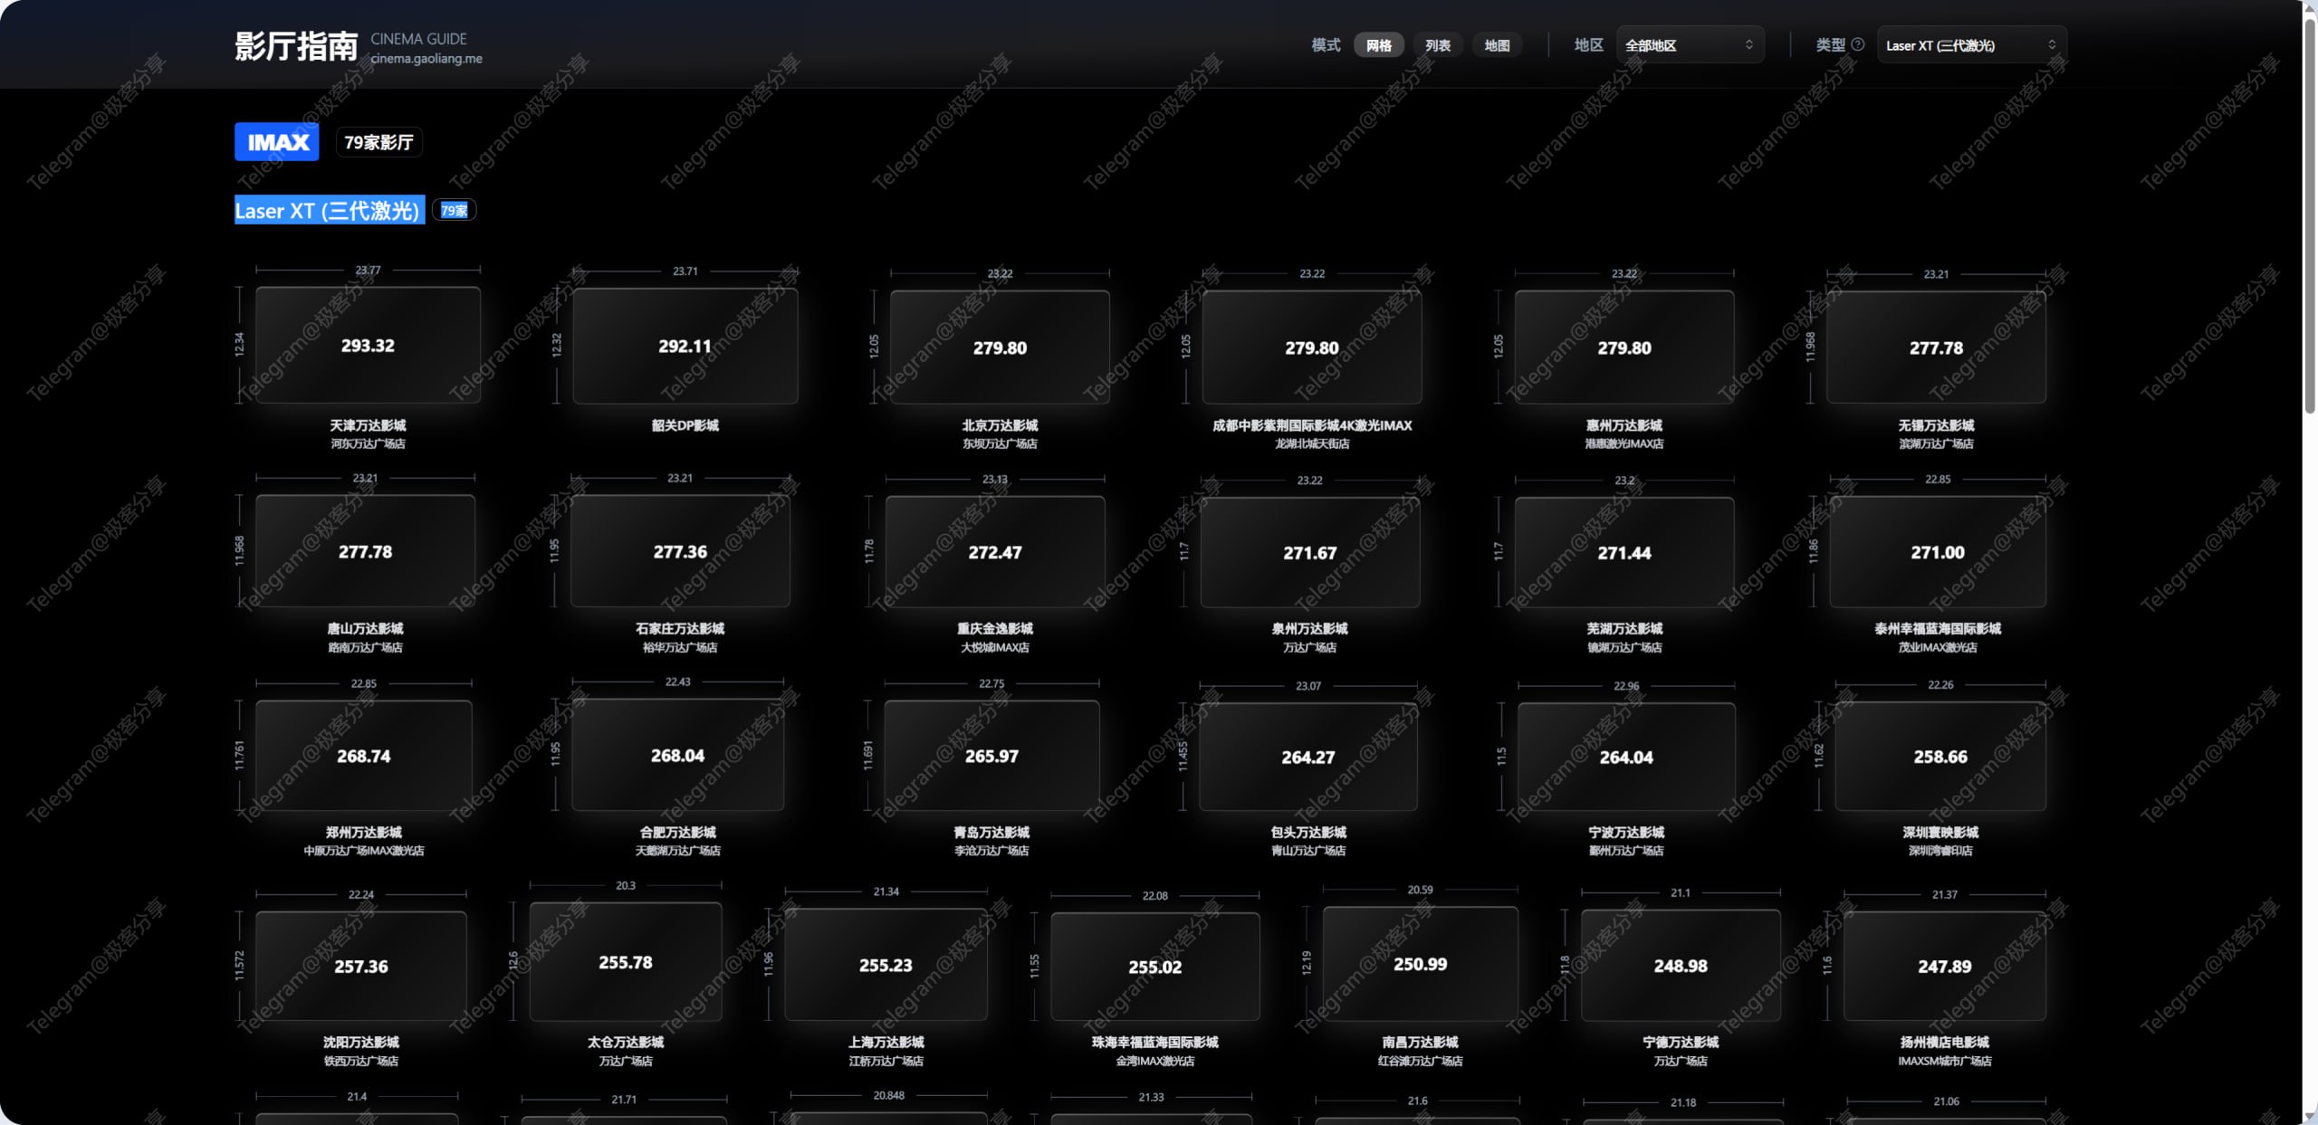Image resolution: width=2318 pixels, height=1125 pixels.
Task: Click the 扬州横店电影城 cinema name
Action: tap(1944, 1043)
